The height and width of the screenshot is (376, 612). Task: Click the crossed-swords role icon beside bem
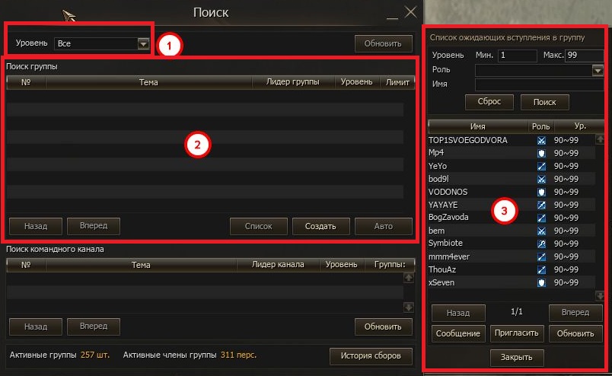(x=542, y=230)
